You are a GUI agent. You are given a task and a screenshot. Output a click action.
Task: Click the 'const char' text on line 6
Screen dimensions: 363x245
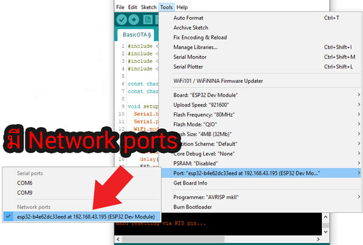pyautogui.click(x=143, y=83)
